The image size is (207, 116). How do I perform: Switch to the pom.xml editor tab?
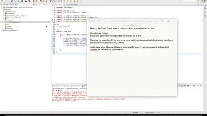[71, 5]
